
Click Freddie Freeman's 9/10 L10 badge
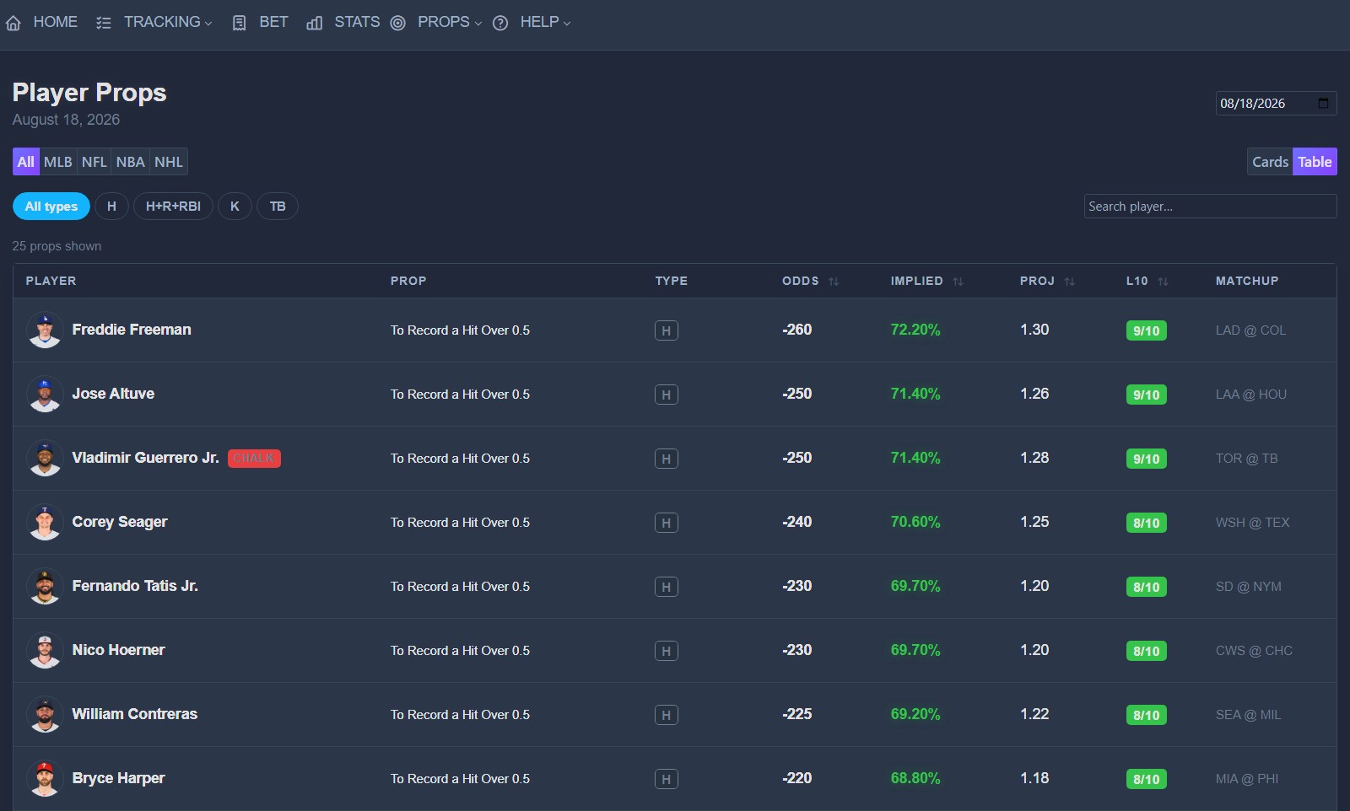1147,330
